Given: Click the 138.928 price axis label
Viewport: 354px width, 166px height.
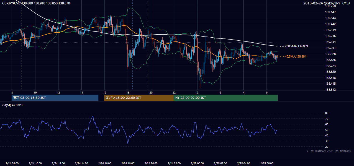Looking at the screenshot, I should point(331,54).
